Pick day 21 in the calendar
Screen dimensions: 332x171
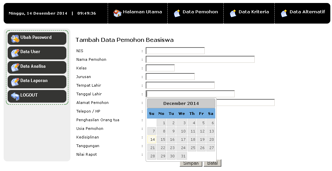pos(152,148)
